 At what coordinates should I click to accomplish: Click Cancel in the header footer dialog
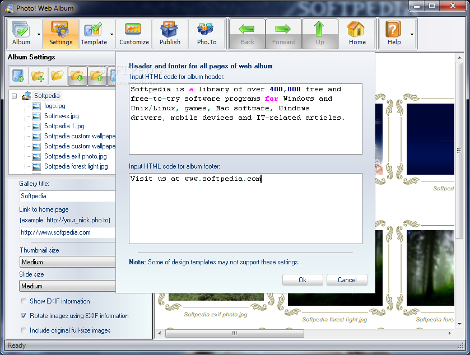(x=347, y=280)
